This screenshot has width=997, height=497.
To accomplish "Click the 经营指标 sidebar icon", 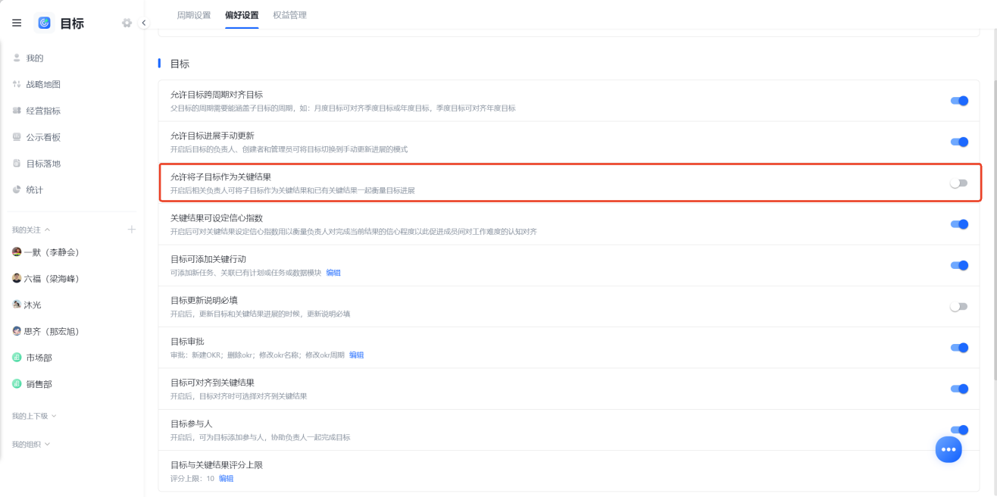I will [x=17, y=111].
